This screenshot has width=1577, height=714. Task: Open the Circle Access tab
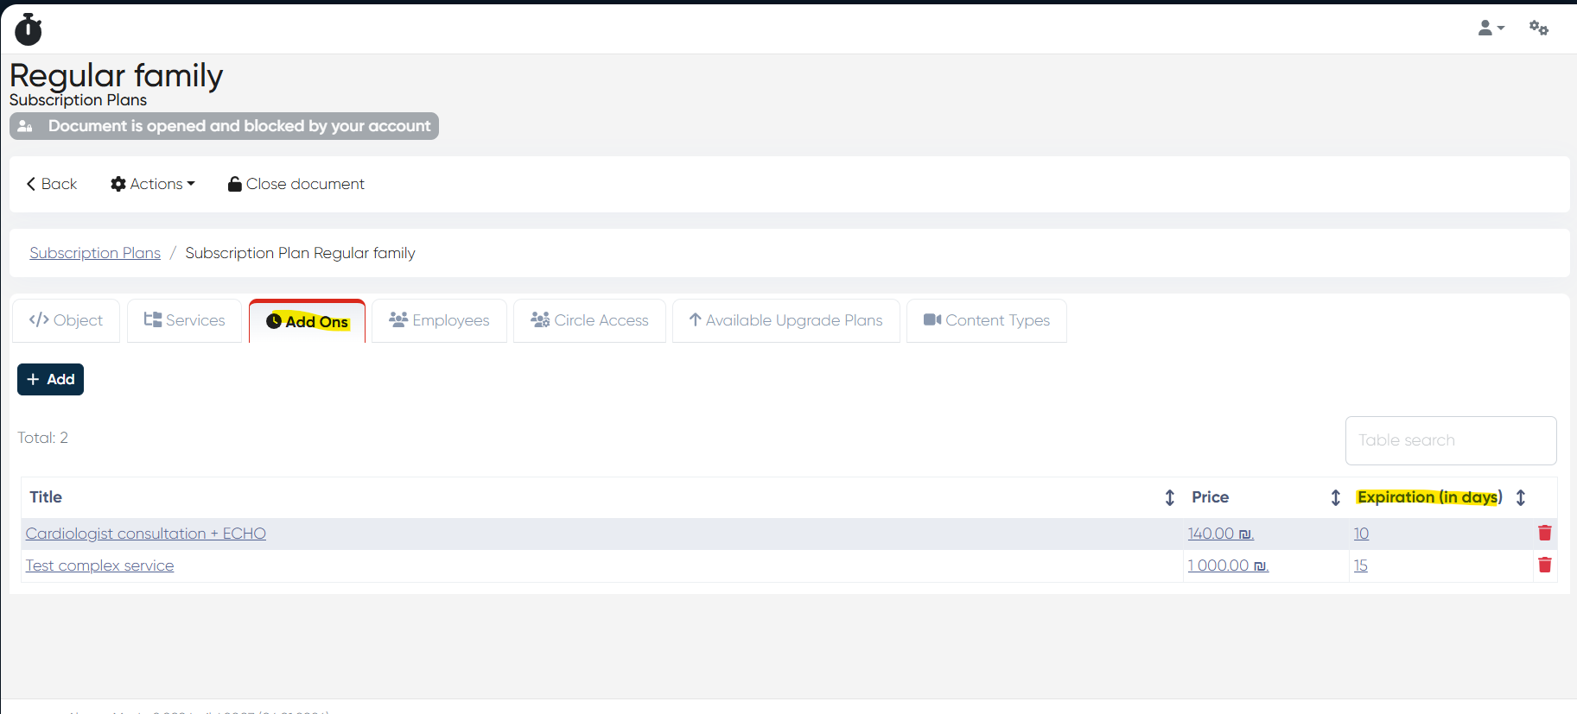[589, 320]
